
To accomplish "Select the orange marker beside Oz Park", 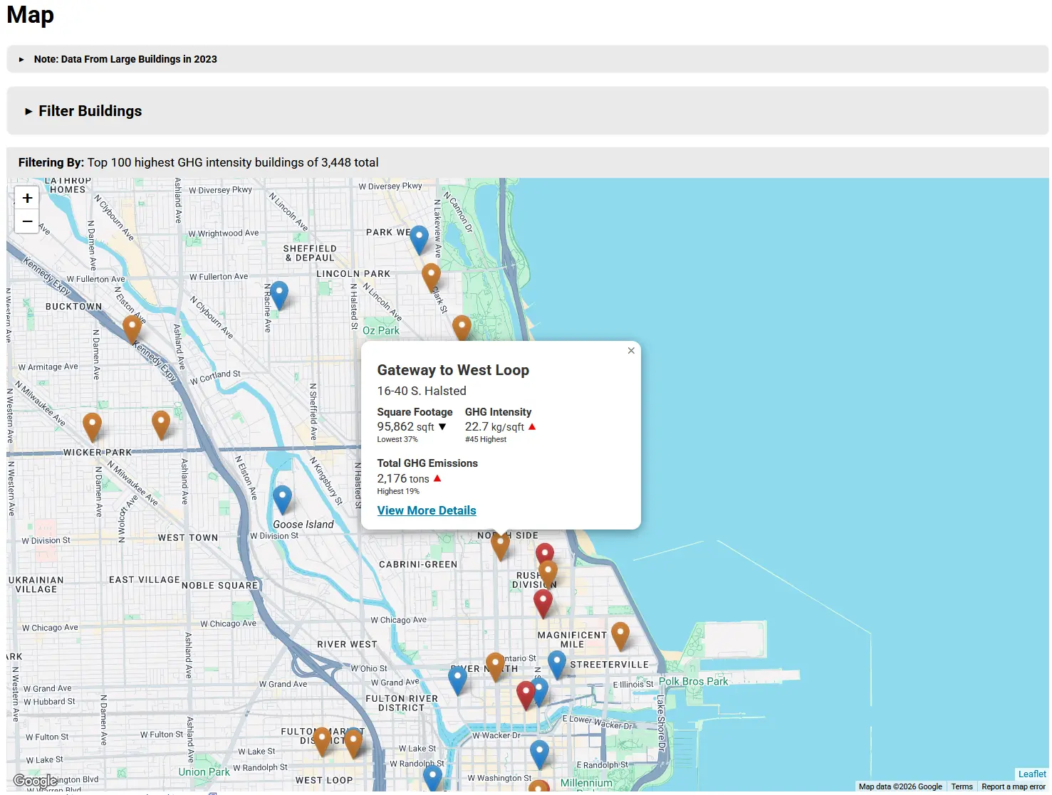I will pos(462,327).
